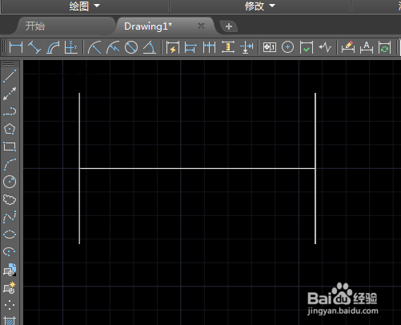
Task: Select the Dimension Break tool
Action: point(247,47)
